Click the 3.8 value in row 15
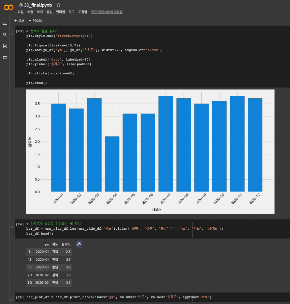This screenshot has width=290, height=304. (x=68, y=267)
